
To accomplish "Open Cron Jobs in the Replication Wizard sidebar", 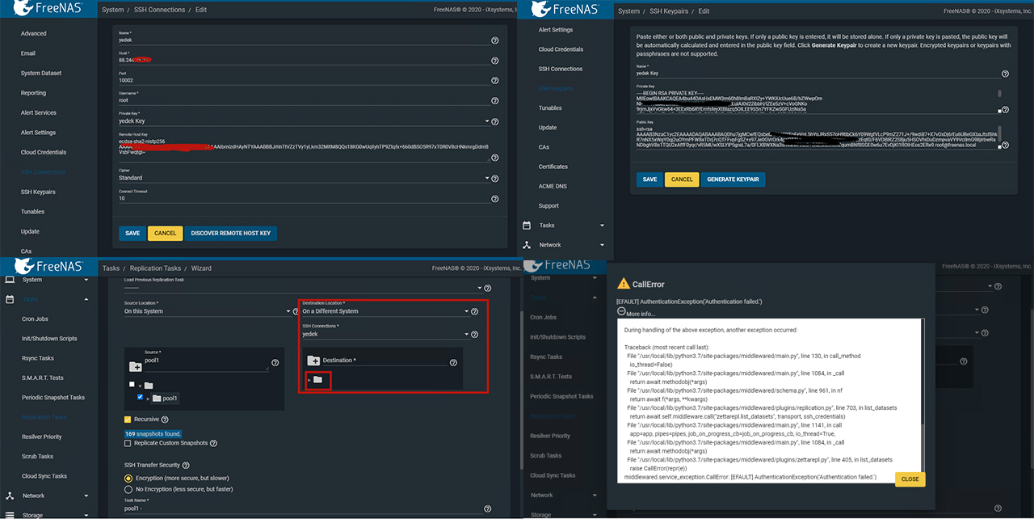I will pos(35,319).
